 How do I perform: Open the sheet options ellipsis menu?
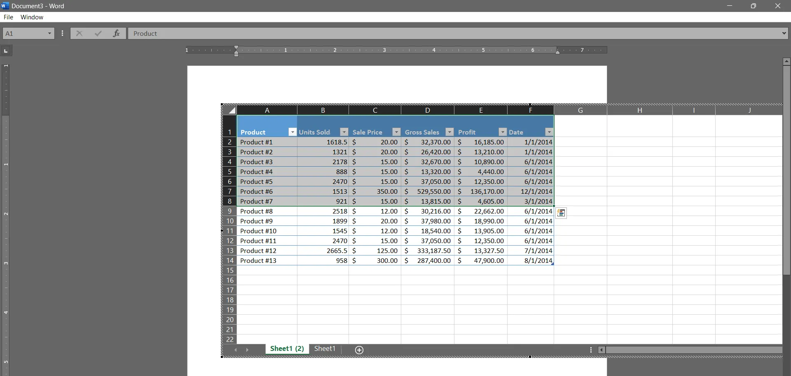pos(591,350)
